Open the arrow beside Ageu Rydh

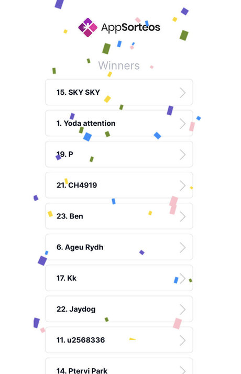[x=183, y=248]
